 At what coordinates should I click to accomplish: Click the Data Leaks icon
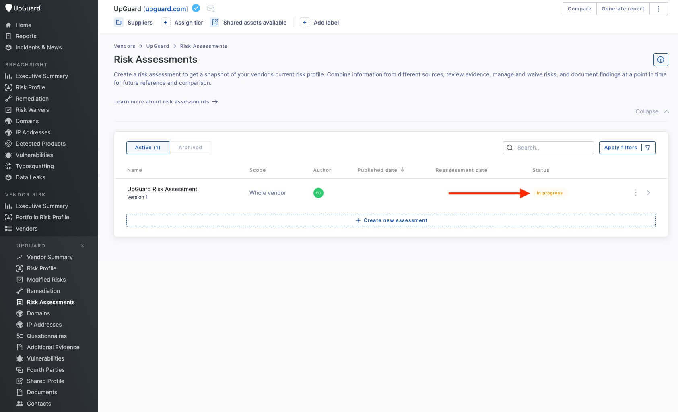click(8, 177)
